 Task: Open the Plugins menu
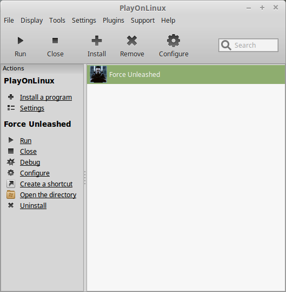114,20
